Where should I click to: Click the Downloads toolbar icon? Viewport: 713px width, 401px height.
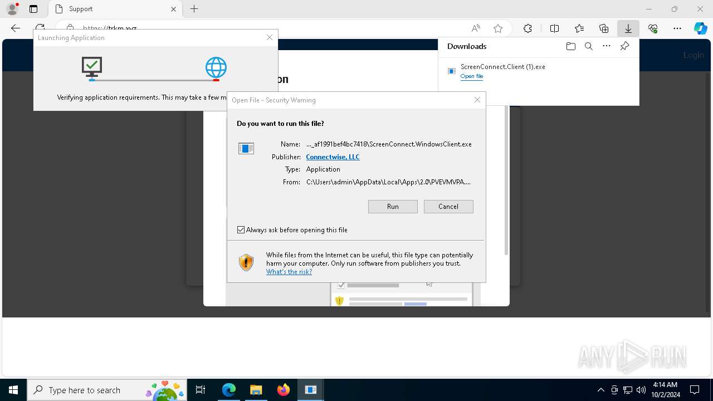point(628,28)
